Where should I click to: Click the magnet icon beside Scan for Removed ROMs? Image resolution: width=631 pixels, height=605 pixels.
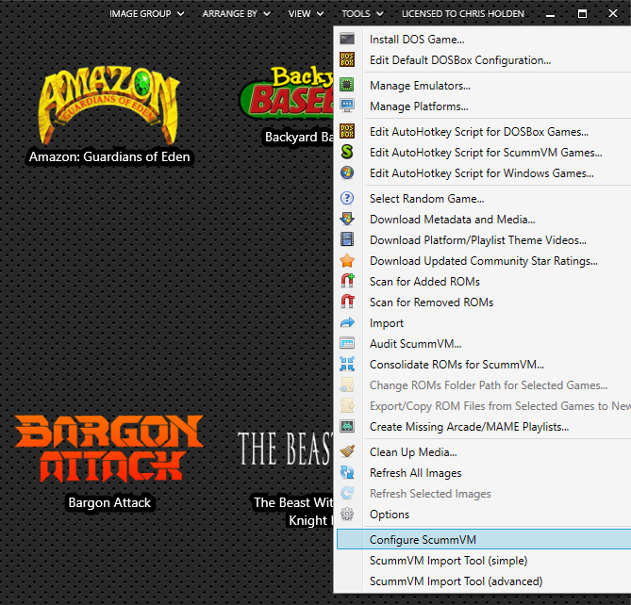point(347,302)
